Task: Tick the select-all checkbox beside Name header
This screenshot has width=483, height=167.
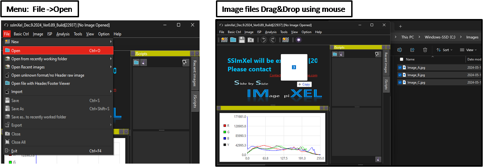Action: [x=401, y=59]
